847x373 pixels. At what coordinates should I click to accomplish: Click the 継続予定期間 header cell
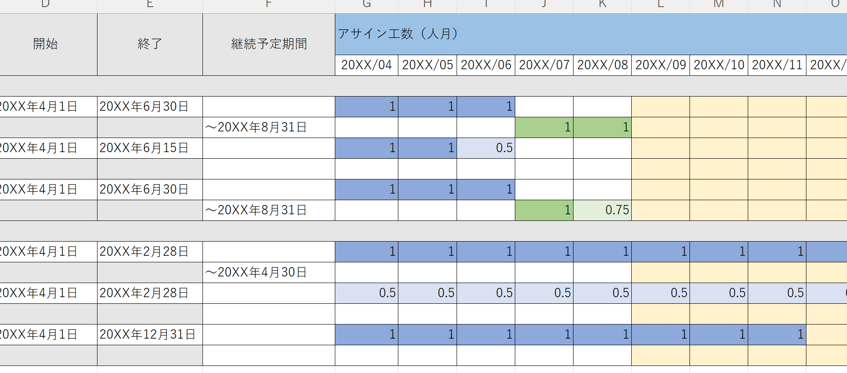tap(269, 44)
